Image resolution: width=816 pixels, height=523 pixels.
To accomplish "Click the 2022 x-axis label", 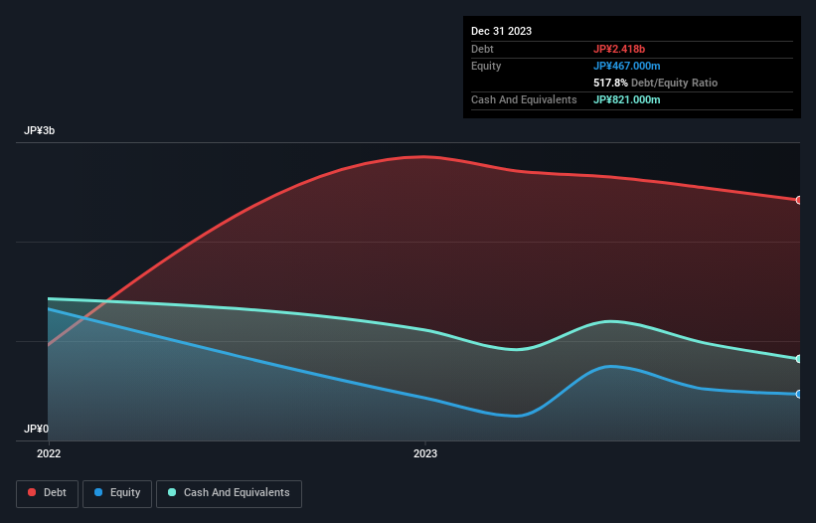I will [49, 453].
